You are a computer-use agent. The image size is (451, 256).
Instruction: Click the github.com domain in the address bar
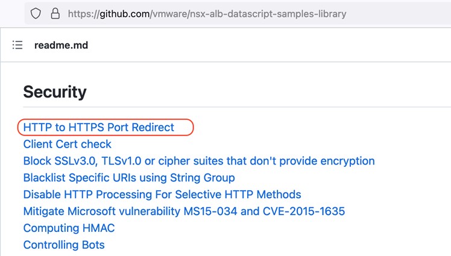point(122,13)
